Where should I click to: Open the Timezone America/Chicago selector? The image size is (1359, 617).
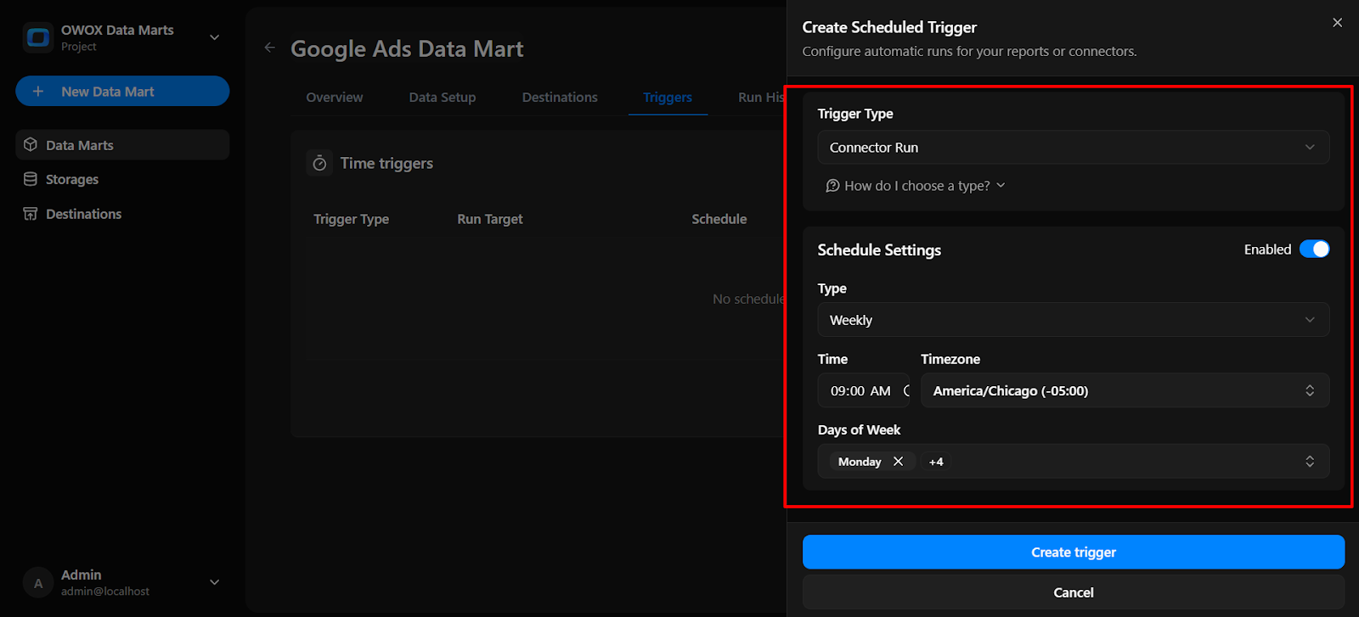click(1125, 390)
